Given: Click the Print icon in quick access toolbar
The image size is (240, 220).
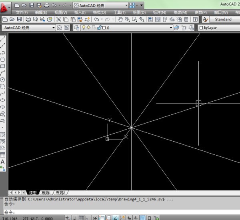Looking at the screenshot, I should [46, 5].
